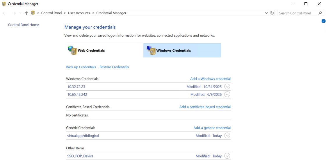Viewport: 326px width, 165px height.
Task: Click User Accounts in the breadcrumb
Action: (x=79, y=13)
